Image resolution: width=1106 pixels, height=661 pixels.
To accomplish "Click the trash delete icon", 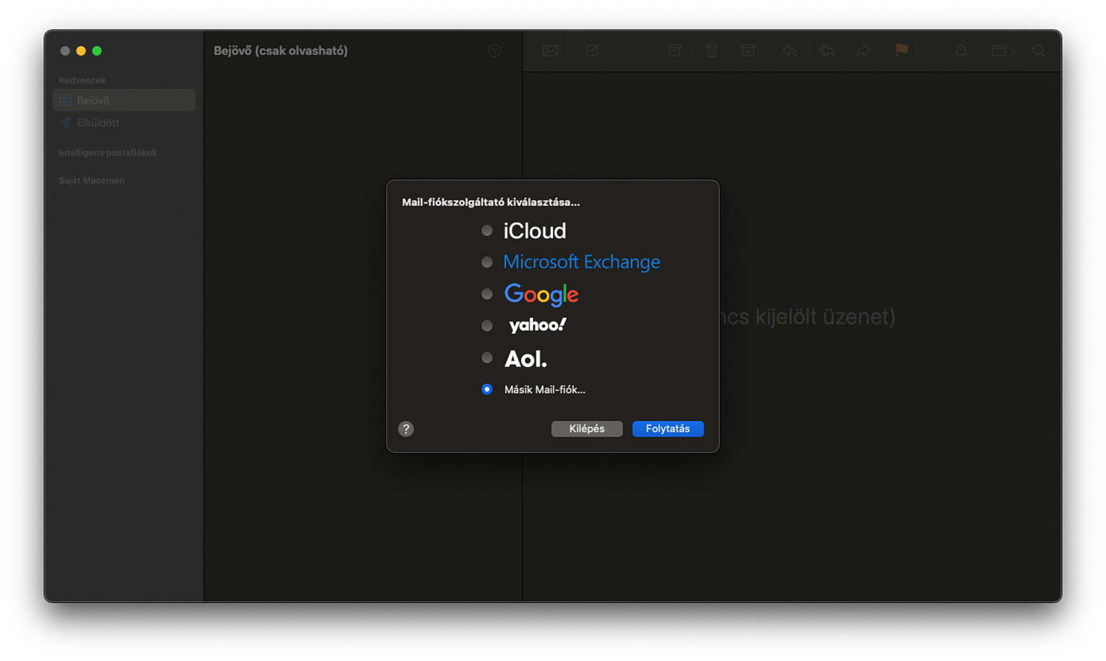I will (711, 51).
